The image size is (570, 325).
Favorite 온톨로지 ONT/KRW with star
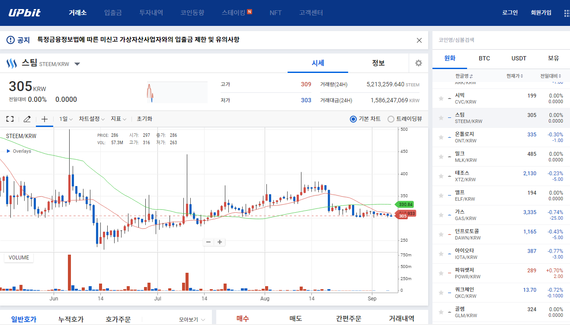[441, 137]
